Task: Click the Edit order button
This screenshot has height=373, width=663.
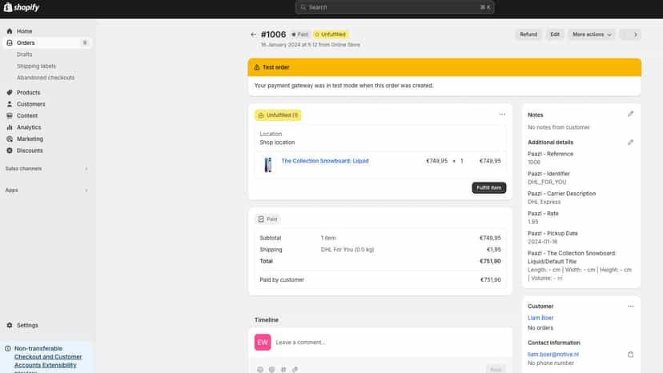Action: pos(555,34)
